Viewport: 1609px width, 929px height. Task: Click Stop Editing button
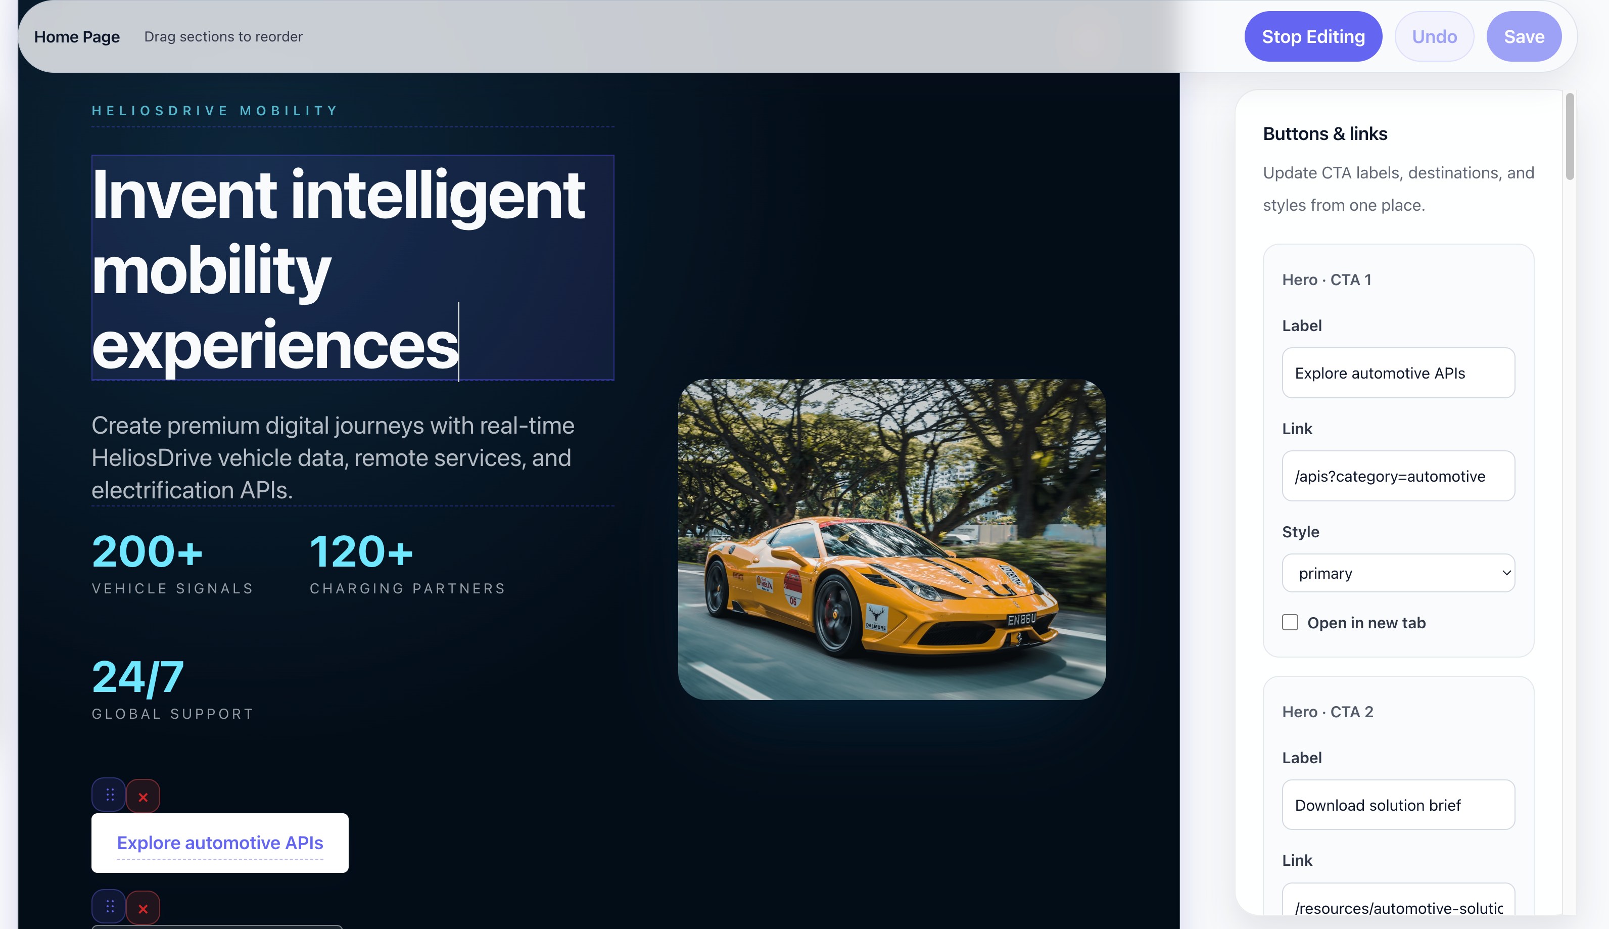[1312, 36]
